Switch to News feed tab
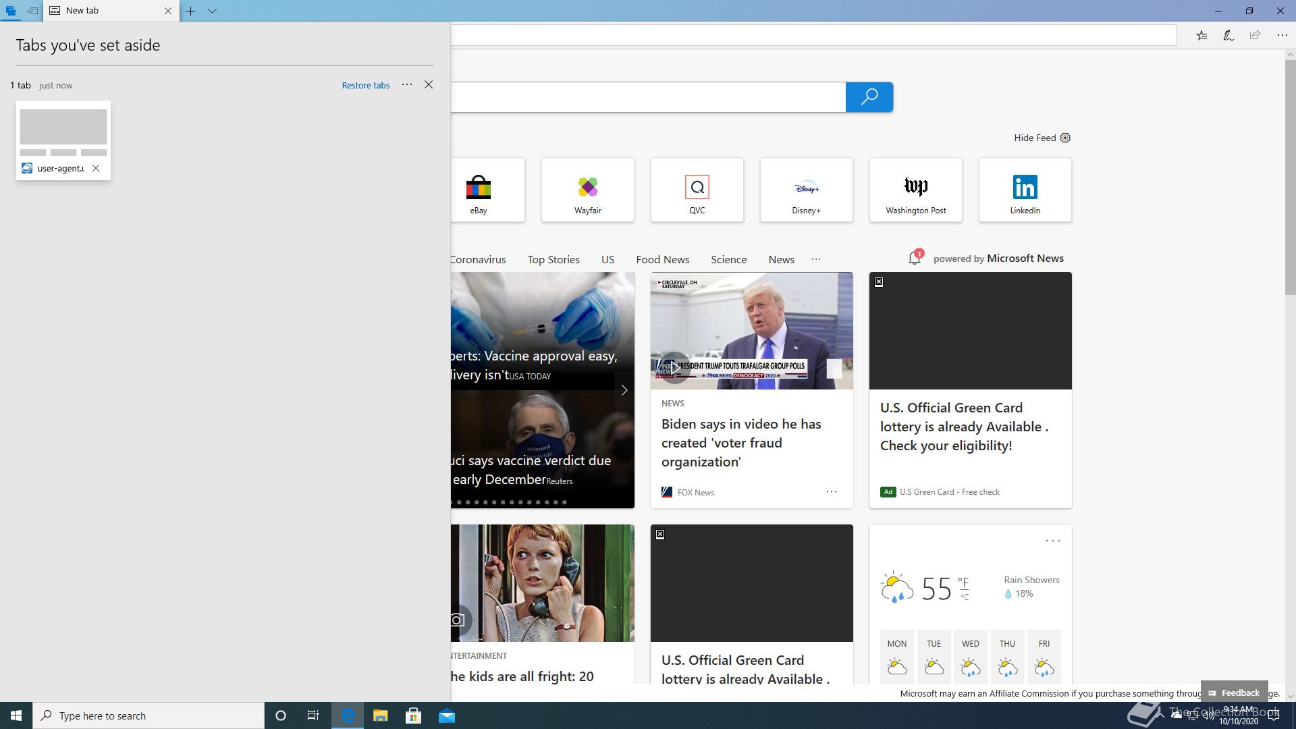The image size is (1296, 729). click(781, 259)
